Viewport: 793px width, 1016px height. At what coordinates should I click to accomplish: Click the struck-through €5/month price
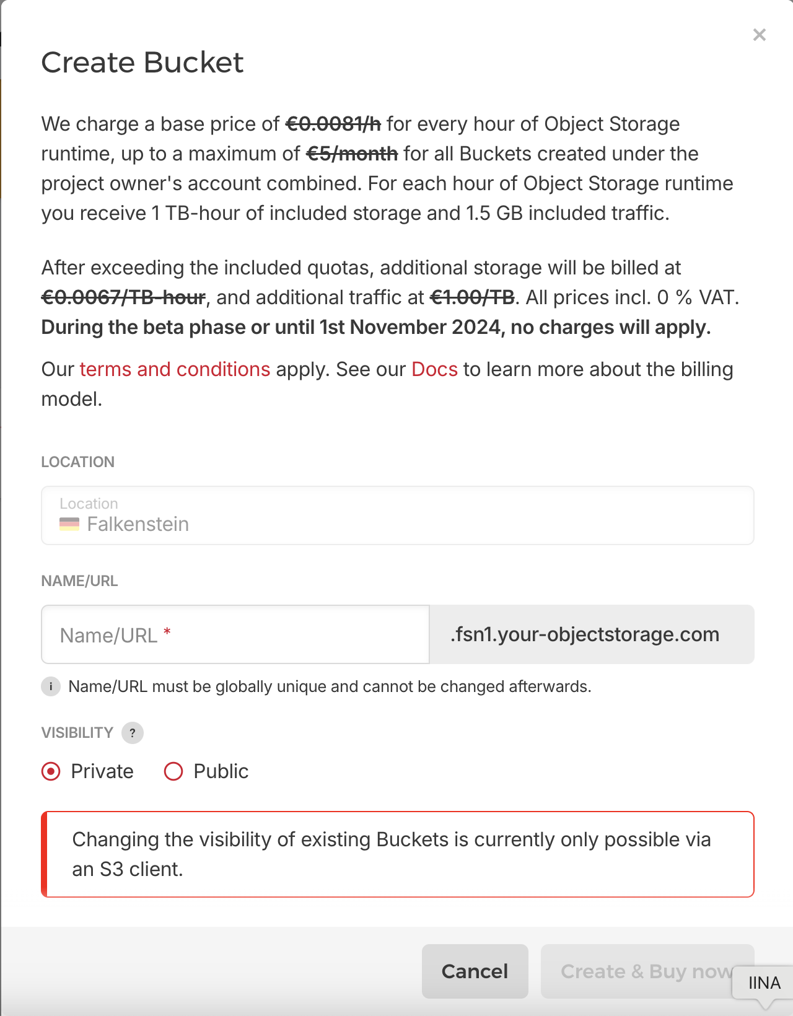click(x=352, y=154)
